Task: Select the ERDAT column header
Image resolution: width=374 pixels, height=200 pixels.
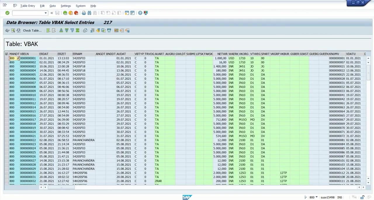Action: click(x=48, y=54)
